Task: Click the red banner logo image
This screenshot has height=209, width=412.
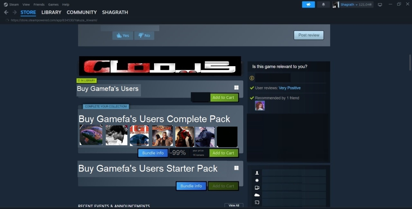Action: (160, 66)
